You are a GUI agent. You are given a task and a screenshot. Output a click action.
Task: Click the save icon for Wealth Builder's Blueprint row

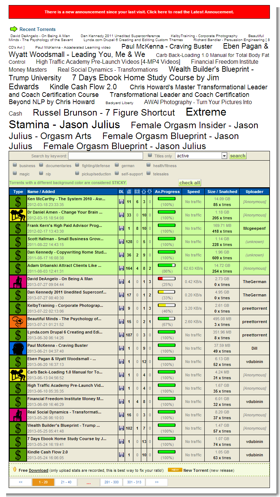pyautogui.click(x=121, y=428)
